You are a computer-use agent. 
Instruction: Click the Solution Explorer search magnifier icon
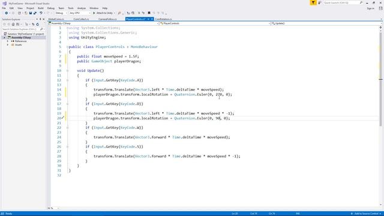41,29
